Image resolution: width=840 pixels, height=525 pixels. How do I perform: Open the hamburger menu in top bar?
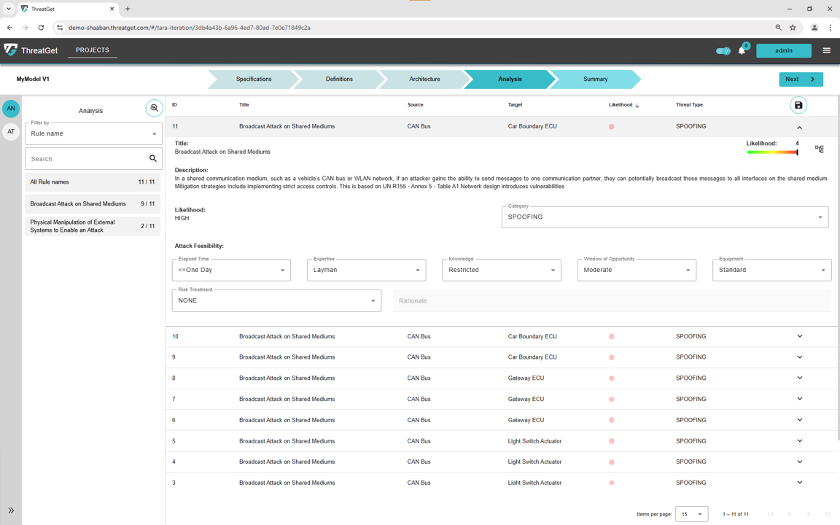click(x=826, y=50)
